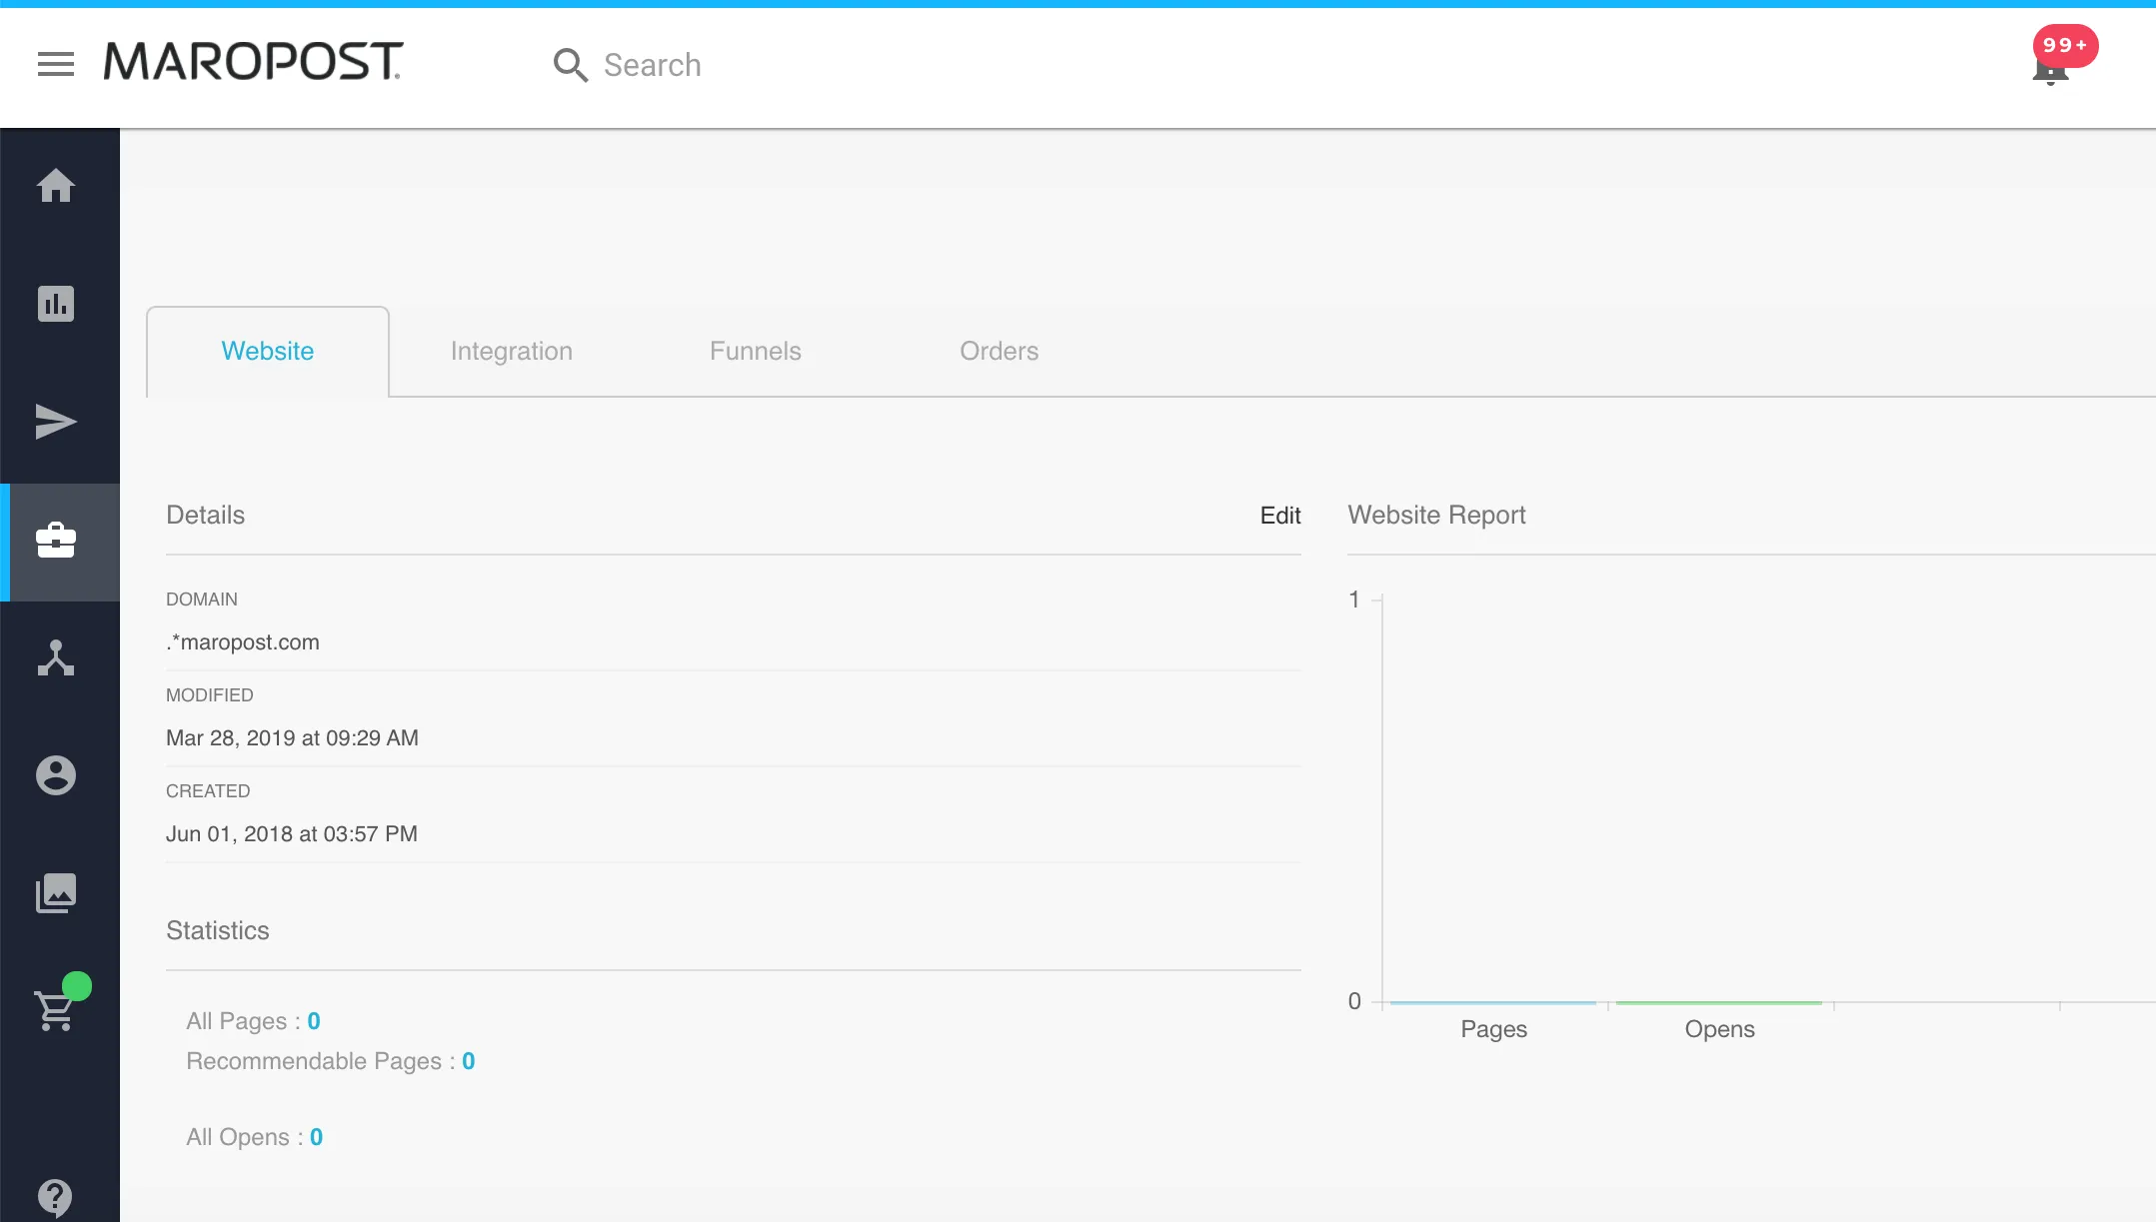Switch to the Website tab
The width and height of the screenshot is (2156, 1222).
click(x=268, y=352)
